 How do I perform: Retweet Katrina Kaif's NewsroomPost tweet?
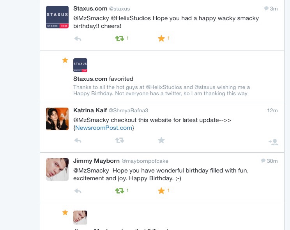coord(120,140)
